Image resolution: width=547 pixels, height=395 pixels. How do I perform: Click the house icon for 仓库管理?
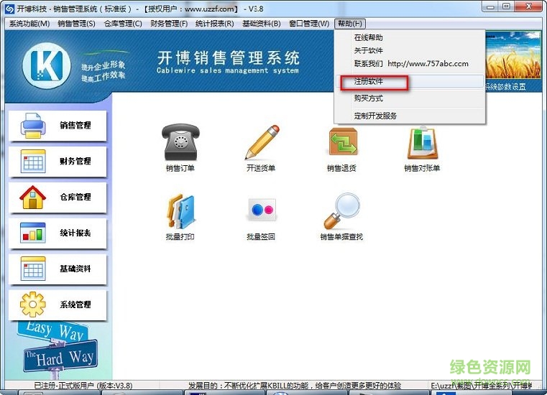(x=32, y=197)
